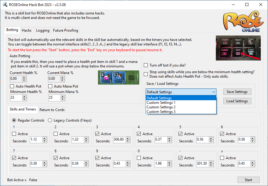268x186 pixels.
Task: Click the health potion icon in slot 1
Action: click(106, 77)
